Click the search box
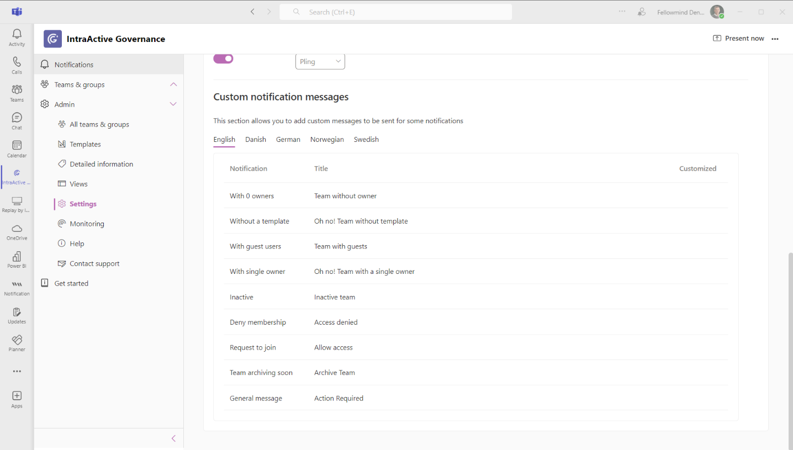Viewport: 793px width, 450px height. (x=395, y=12)
